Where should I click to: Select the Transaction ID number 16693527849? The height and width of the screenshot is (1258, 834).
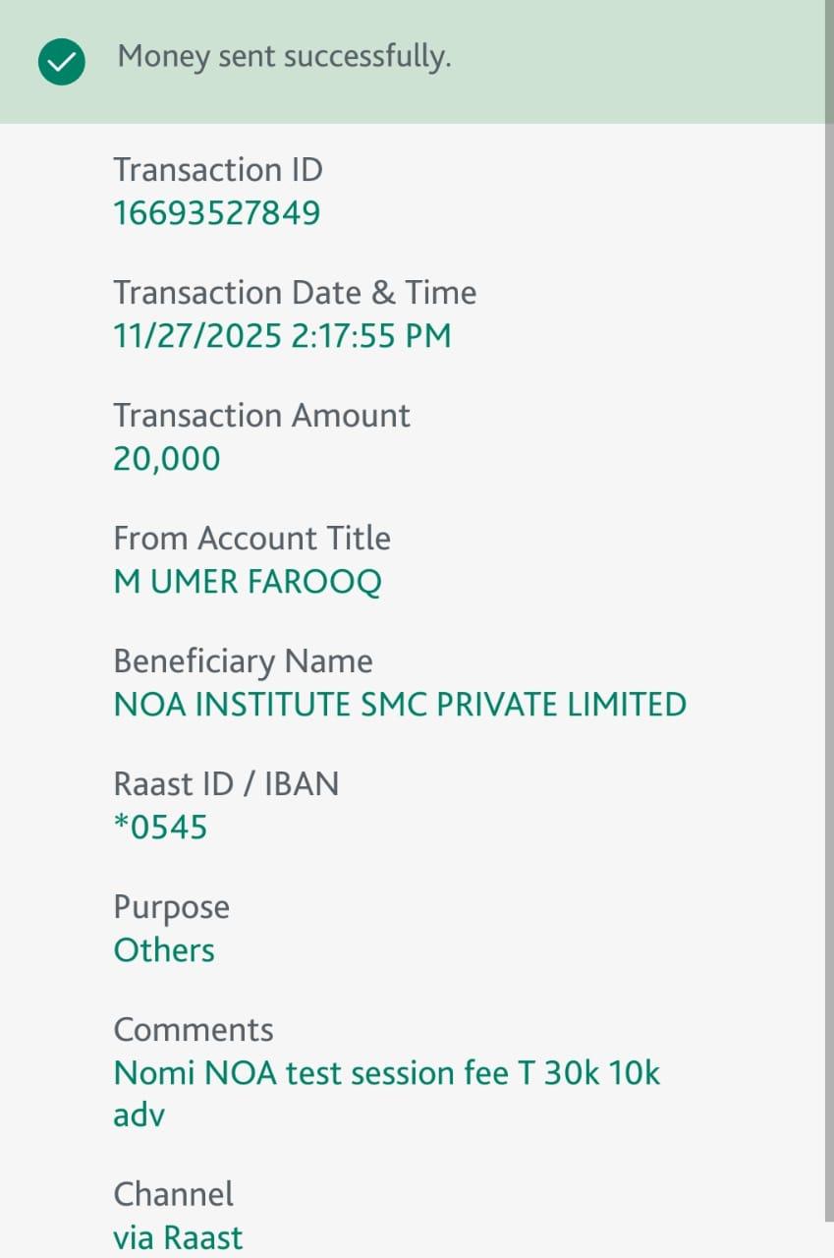pyautogui.click(x=217, y=213)
